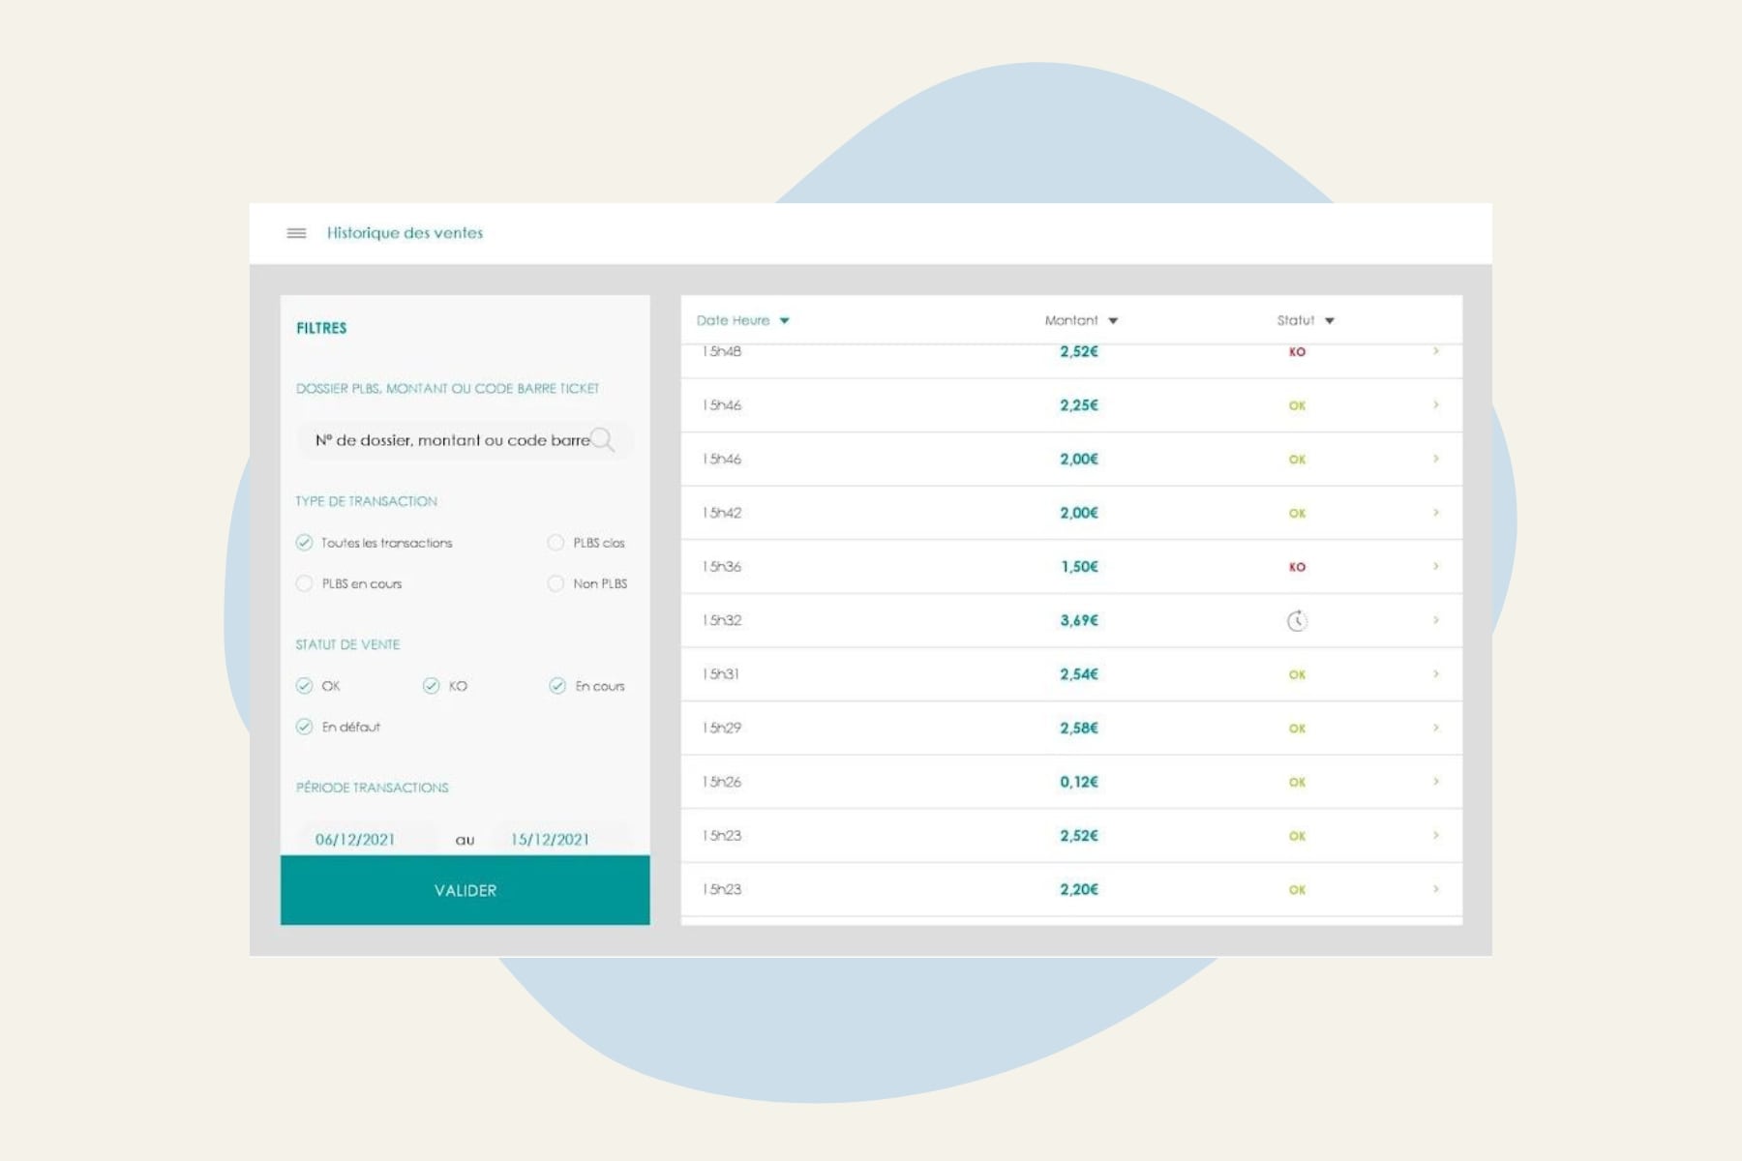1742x1161 pixels.
Task: Select the PLBS clos option
Action: click(x=556, y=543)
